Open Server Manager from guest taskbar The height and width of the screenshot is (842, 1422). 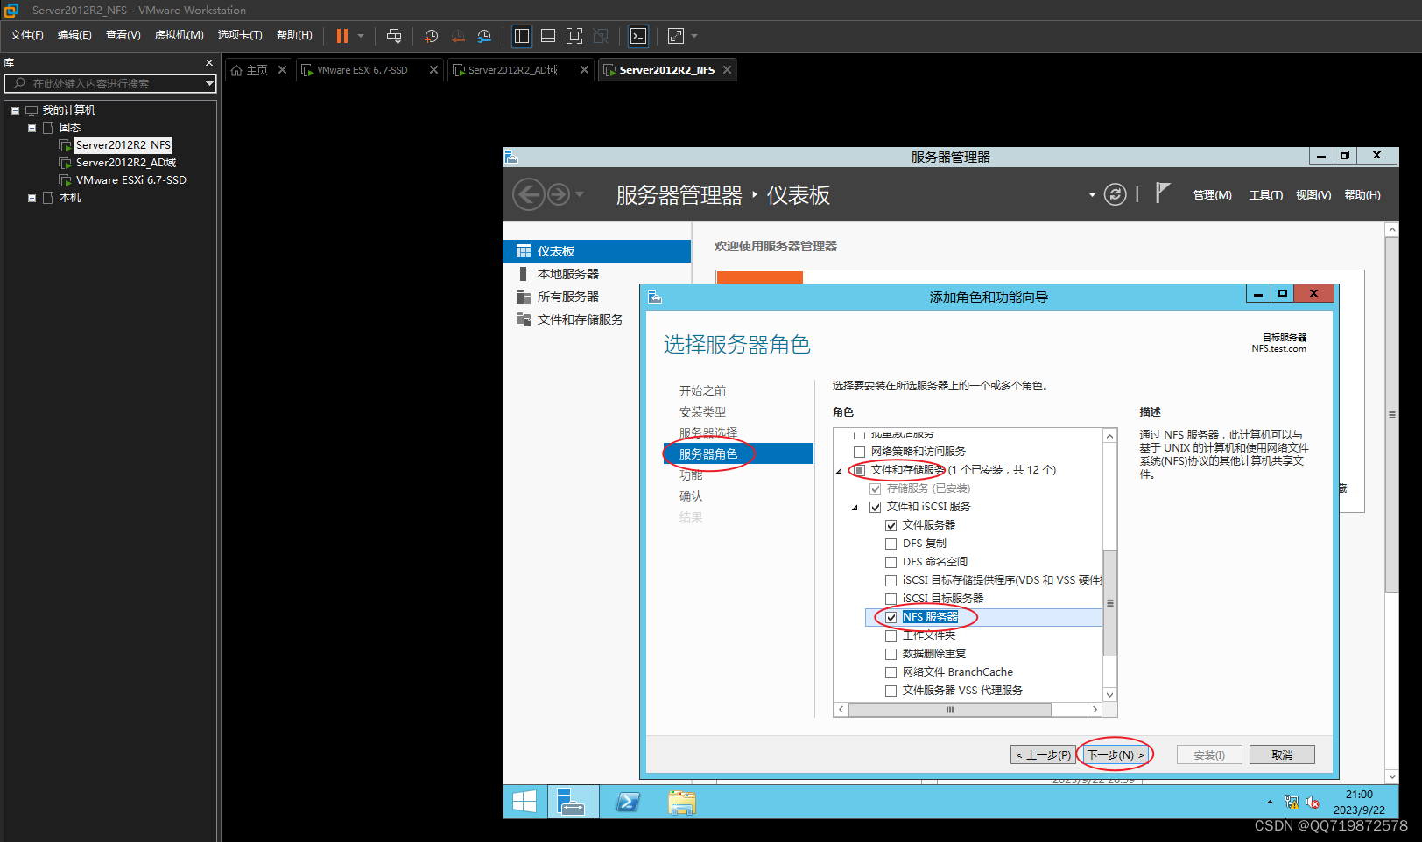tap(571, 802)
